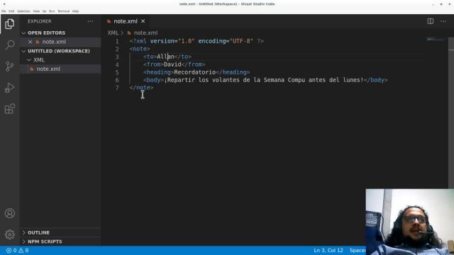Open the Search view in activity bar
The width and height of the screenshot is (454, 255).
click(9, 45)
